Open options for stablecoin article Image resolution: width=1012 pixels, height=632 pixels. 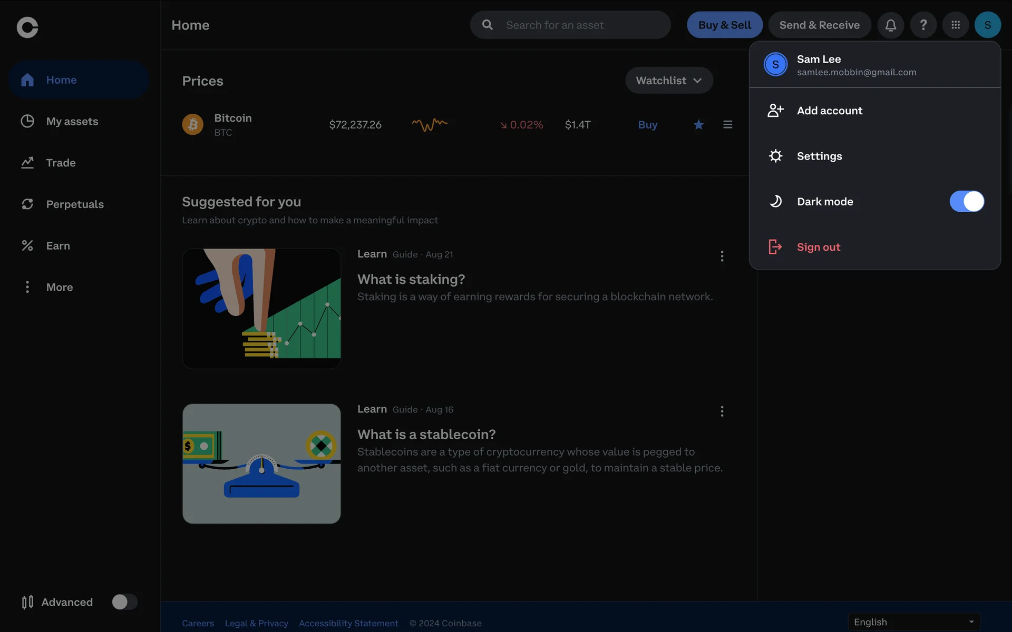[722, 411]
